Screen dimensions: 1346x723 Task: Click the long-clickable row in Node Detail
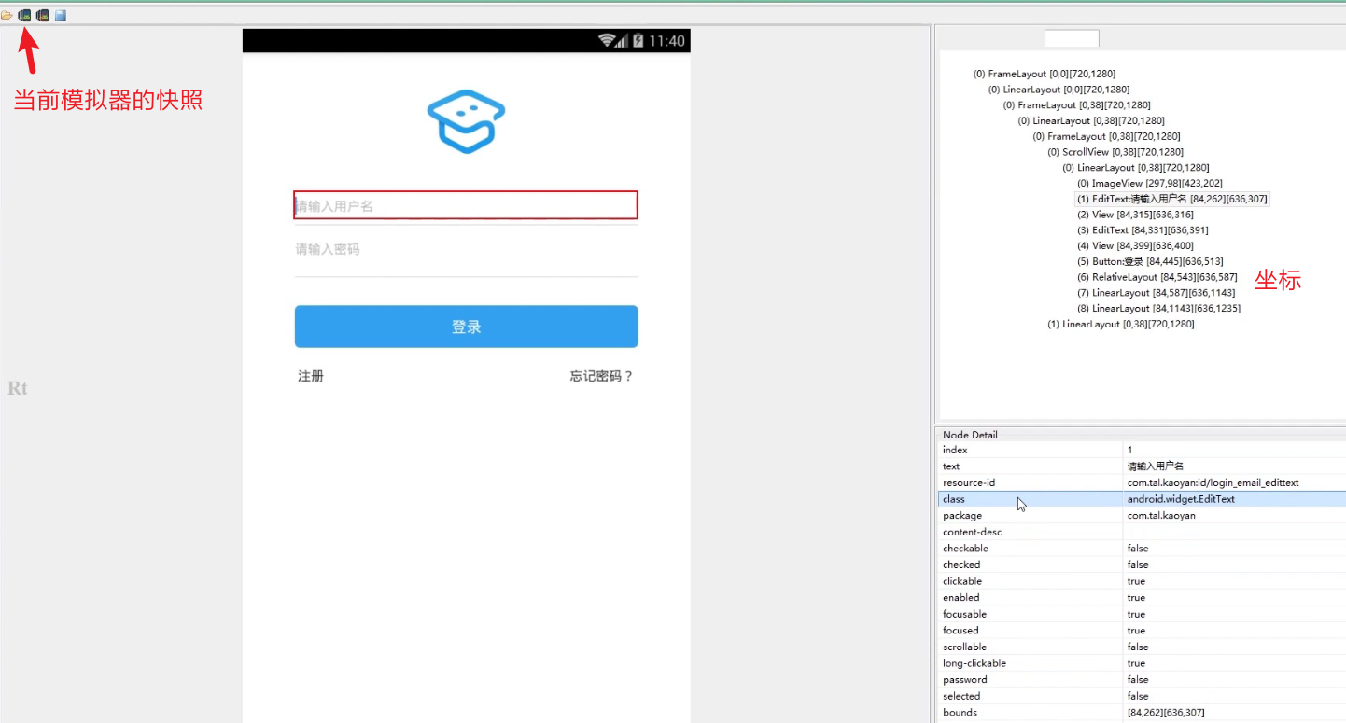click(1140, 663)
